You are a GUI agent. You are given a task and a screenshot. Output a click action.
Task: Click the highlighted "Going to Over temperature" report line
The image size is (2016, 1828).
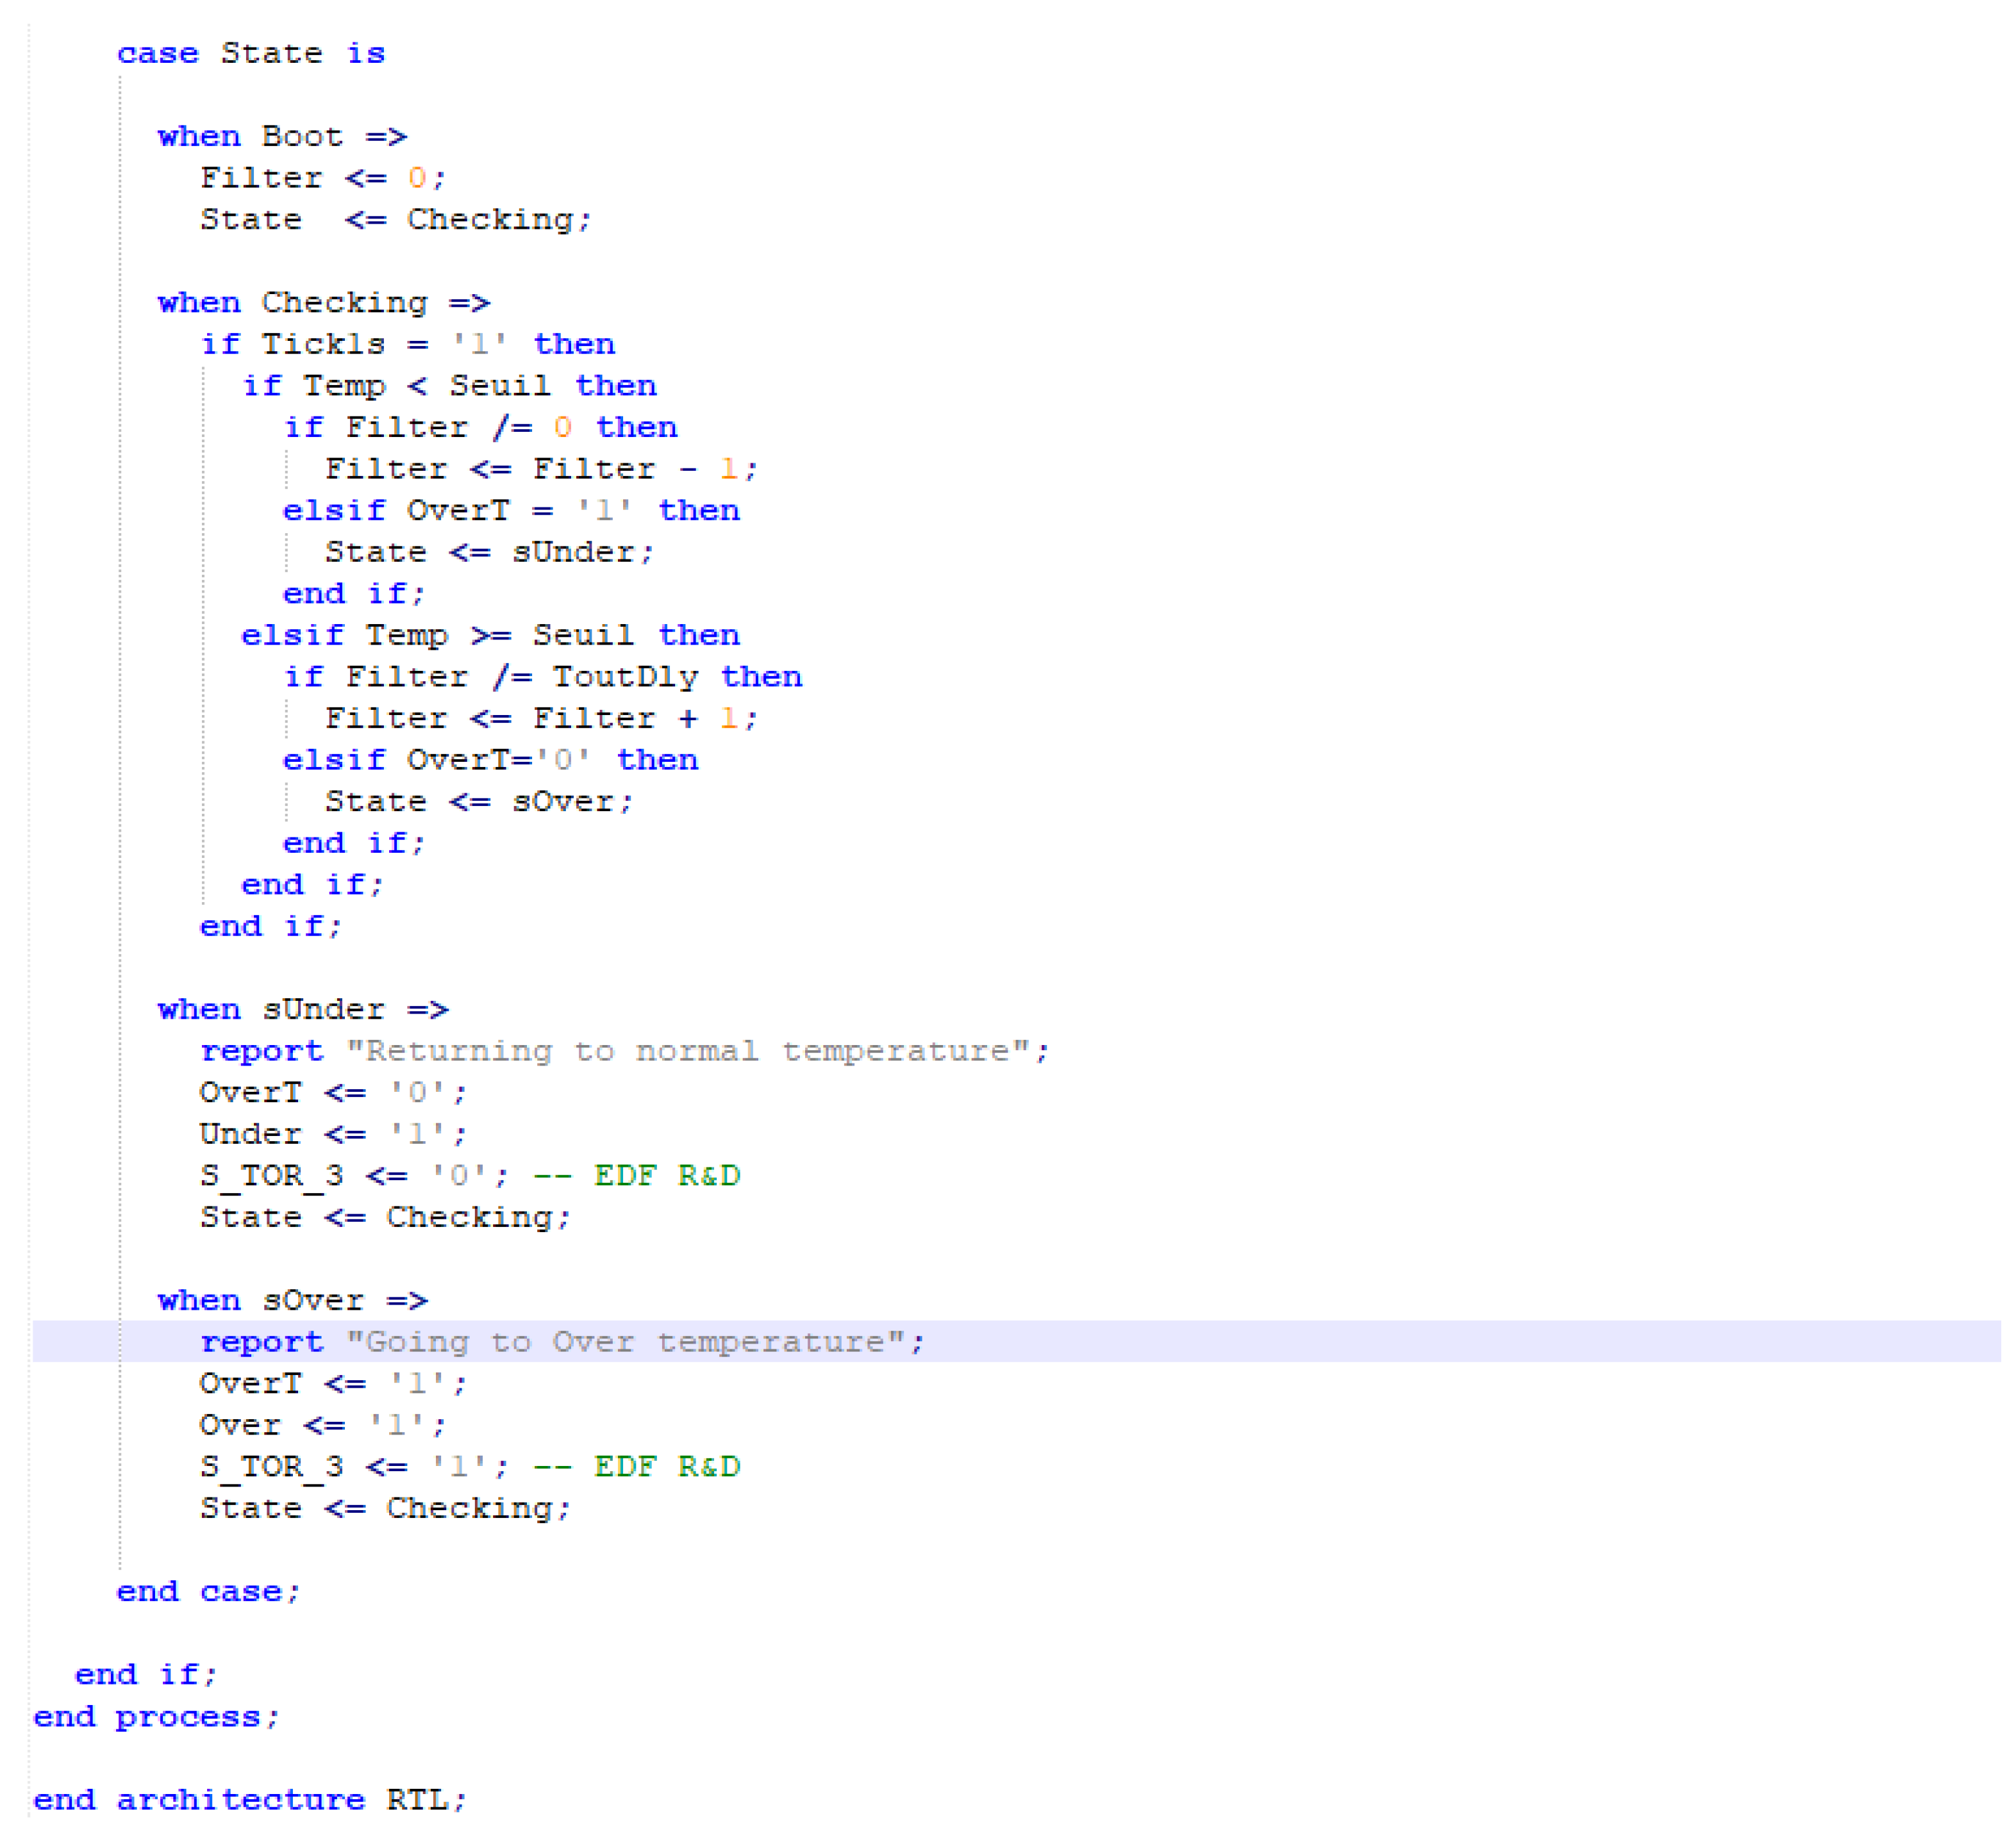pyautogui.click(x=560, y=1341)
